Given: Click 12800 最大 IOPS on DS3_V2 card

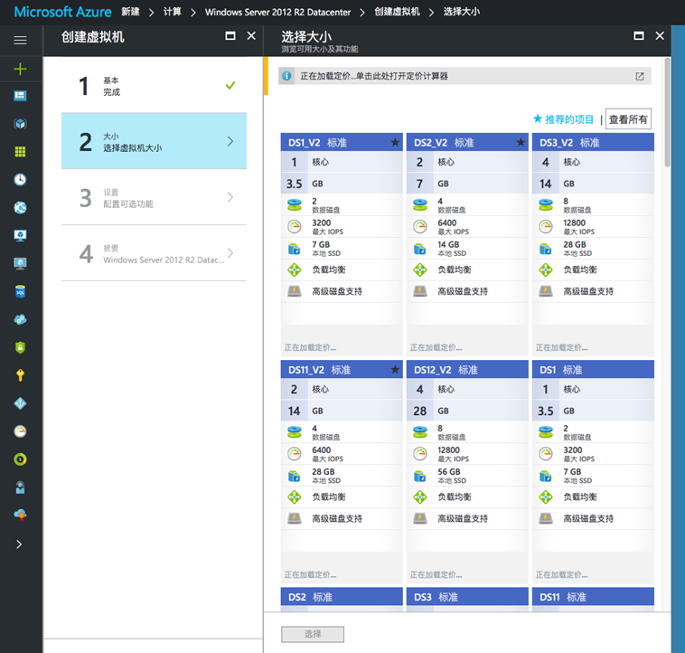Looking at the screenshot, I should [x=593, y=227].
